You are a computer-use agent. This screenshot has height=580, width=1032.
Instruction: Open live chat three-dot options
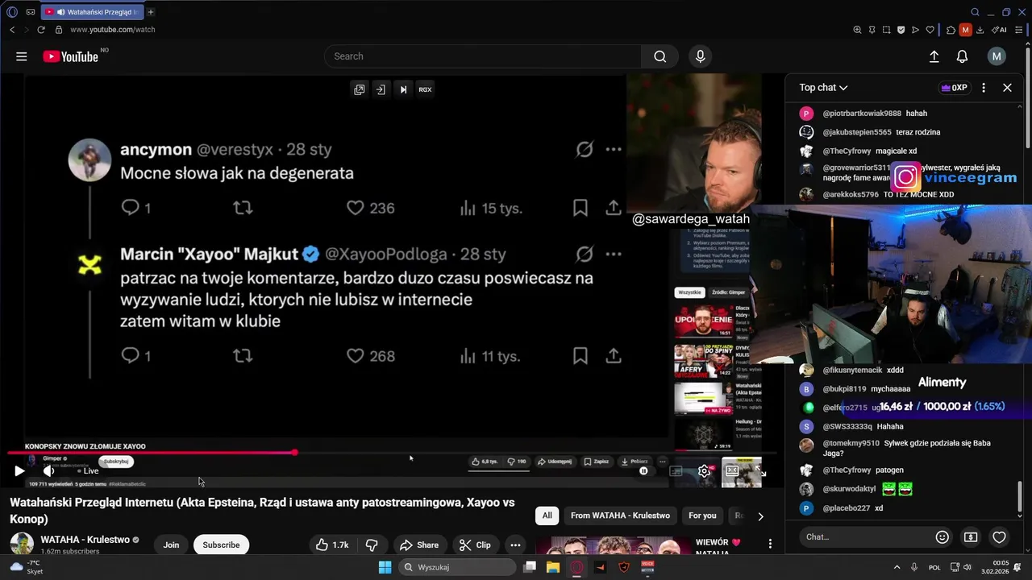coord(984,88)
